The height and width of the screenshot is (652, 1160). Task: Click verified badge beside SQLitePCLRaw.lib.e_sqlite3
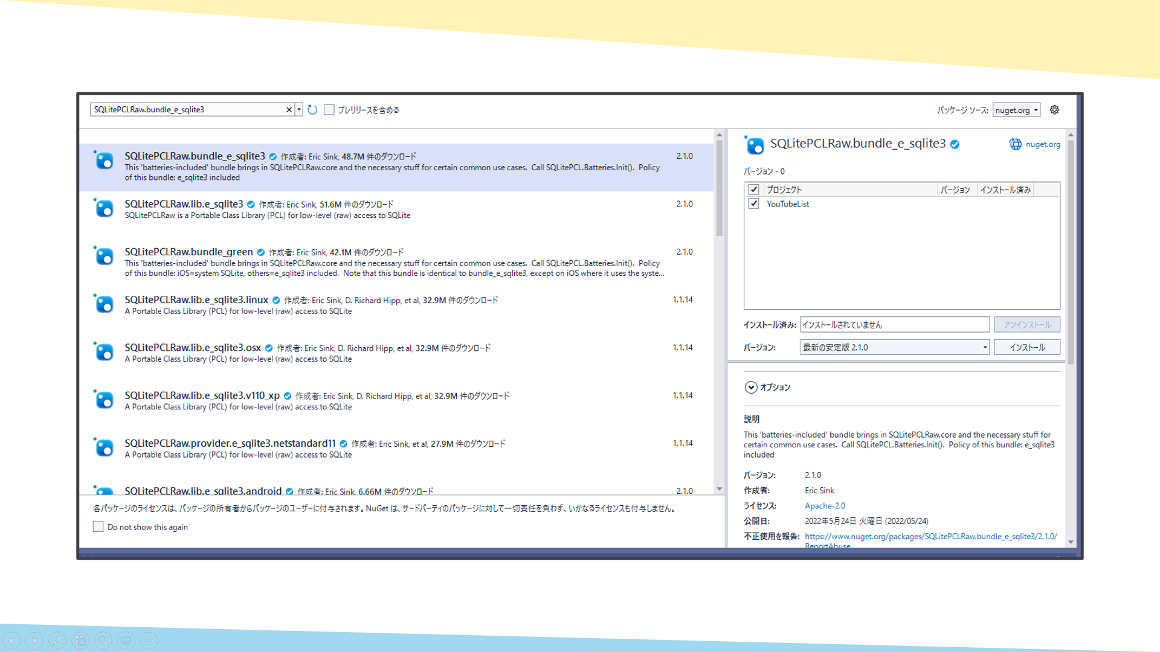pos(251,205)
